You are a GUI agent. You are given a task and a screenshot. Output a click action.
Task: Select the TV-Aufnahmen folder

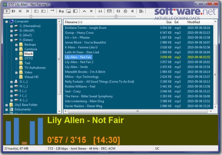tap(35, 68)
